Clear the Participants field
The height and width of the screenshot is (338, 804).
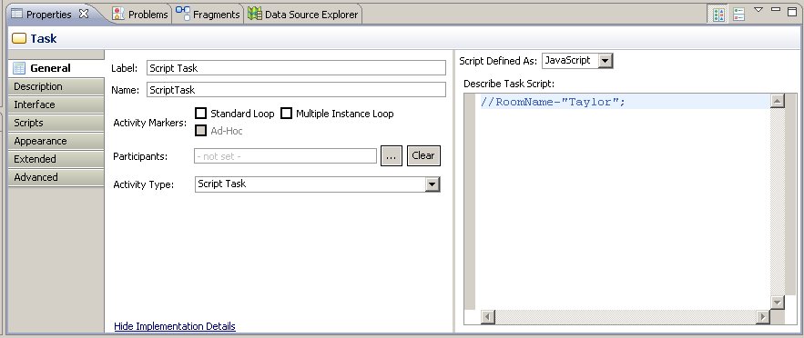423,156
